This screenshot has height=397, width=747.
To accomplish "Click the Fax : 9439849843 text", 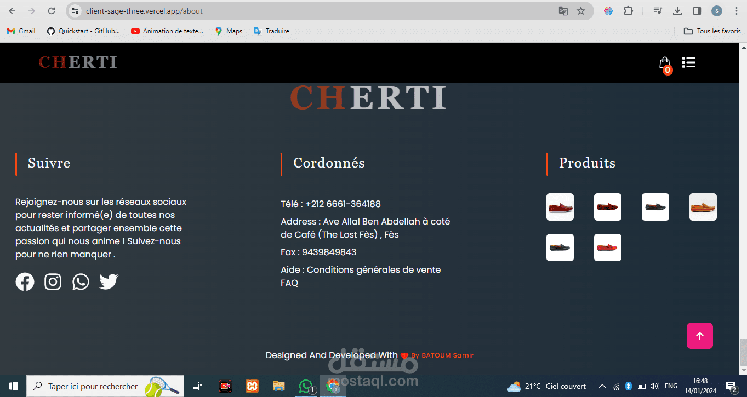I will (318, 252).
